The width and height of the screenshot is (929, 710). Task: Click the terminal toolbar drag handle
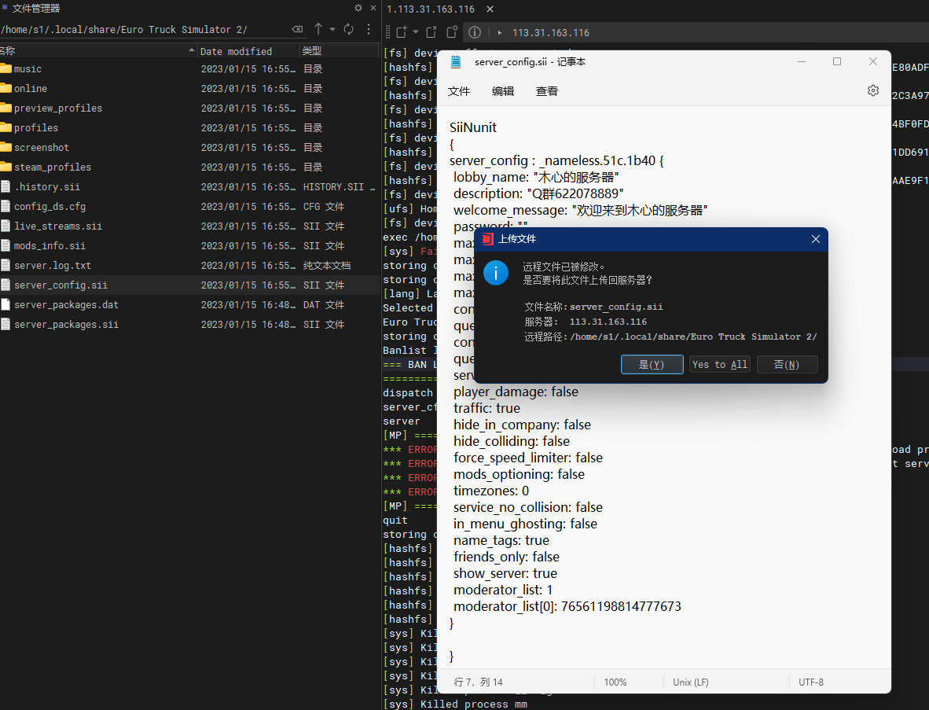coord(387,32)
